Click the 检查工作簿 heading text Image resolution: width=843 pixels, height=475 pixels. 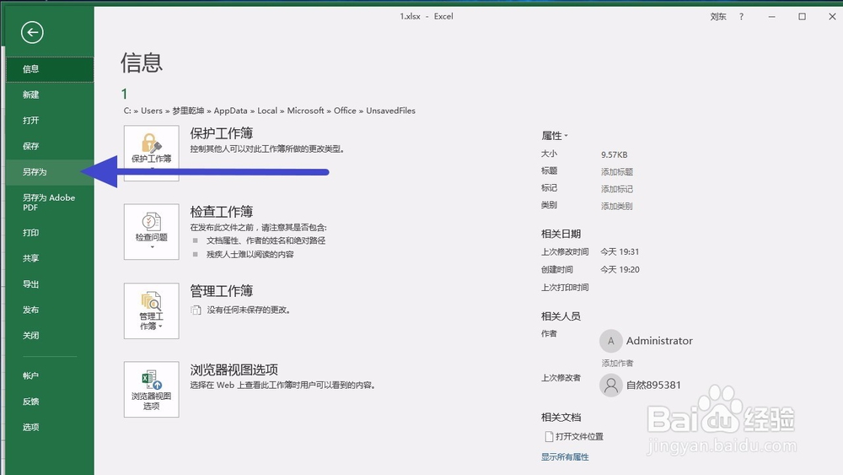221,212
